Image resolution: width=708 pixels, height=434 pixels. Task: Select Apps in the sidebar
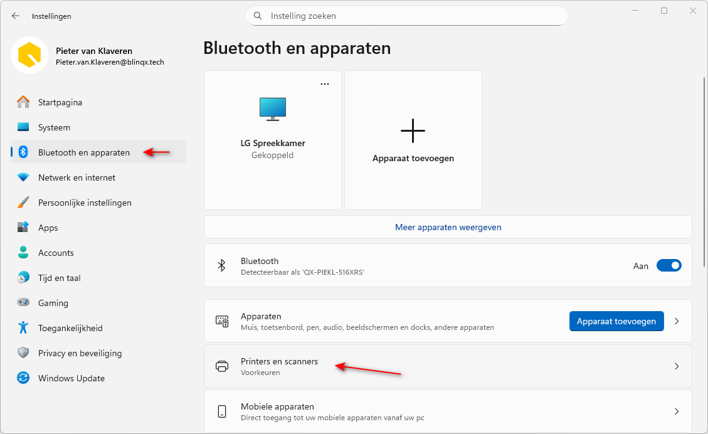click(48, 228)
